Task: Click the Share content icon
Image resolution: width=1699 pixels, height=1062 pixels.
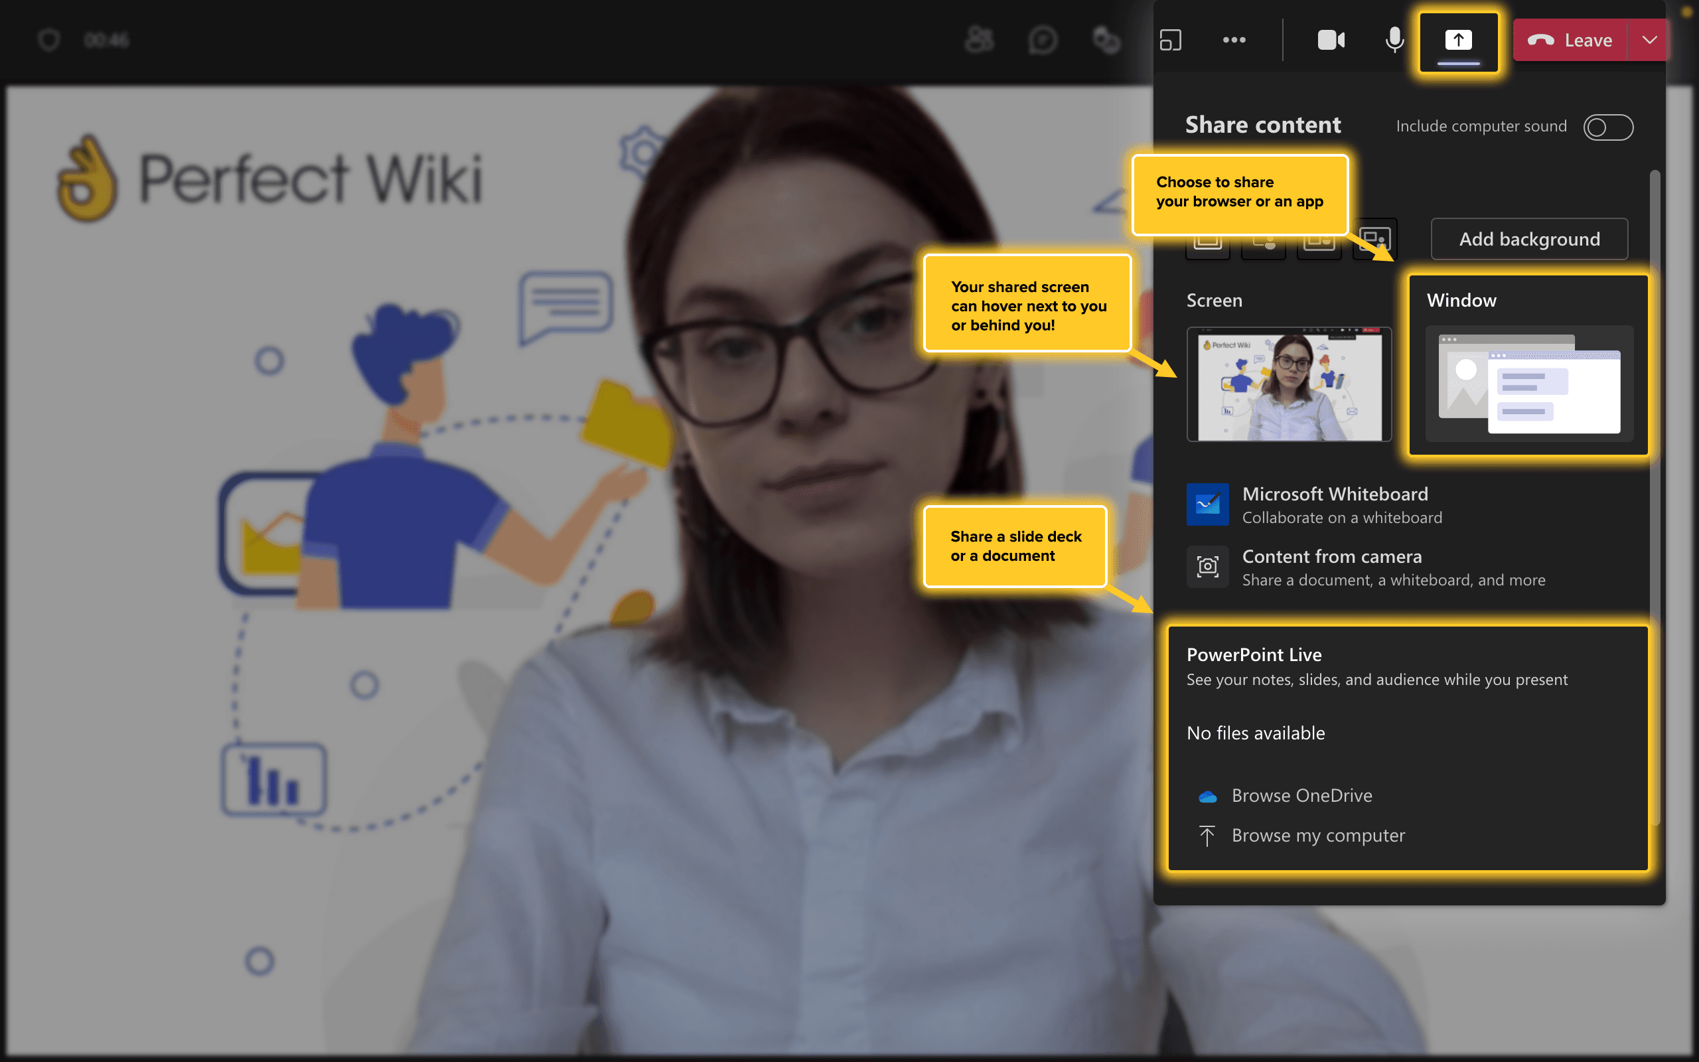Action: coord(1458,38)
